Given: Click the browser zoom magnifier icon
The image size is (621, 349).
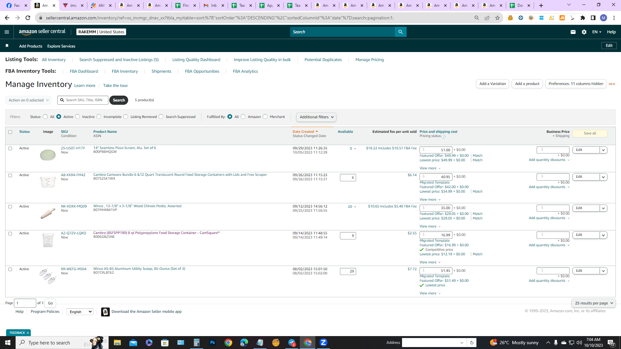Looking at the screenshot, I should tap(476, 18).
